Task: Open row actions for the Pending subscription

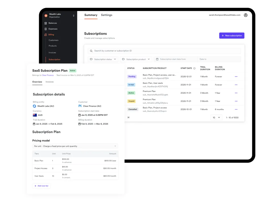Action: click(236, 77)
